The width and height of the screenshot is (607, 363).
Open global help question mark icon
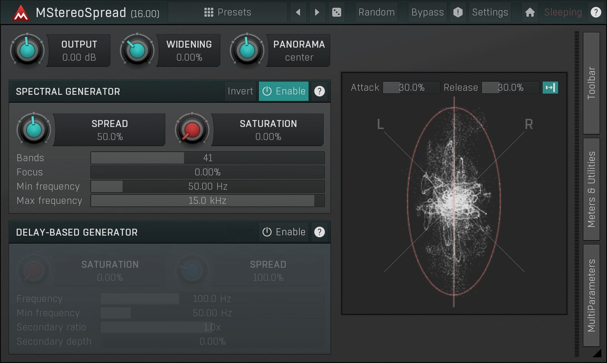tap(596, 12)
